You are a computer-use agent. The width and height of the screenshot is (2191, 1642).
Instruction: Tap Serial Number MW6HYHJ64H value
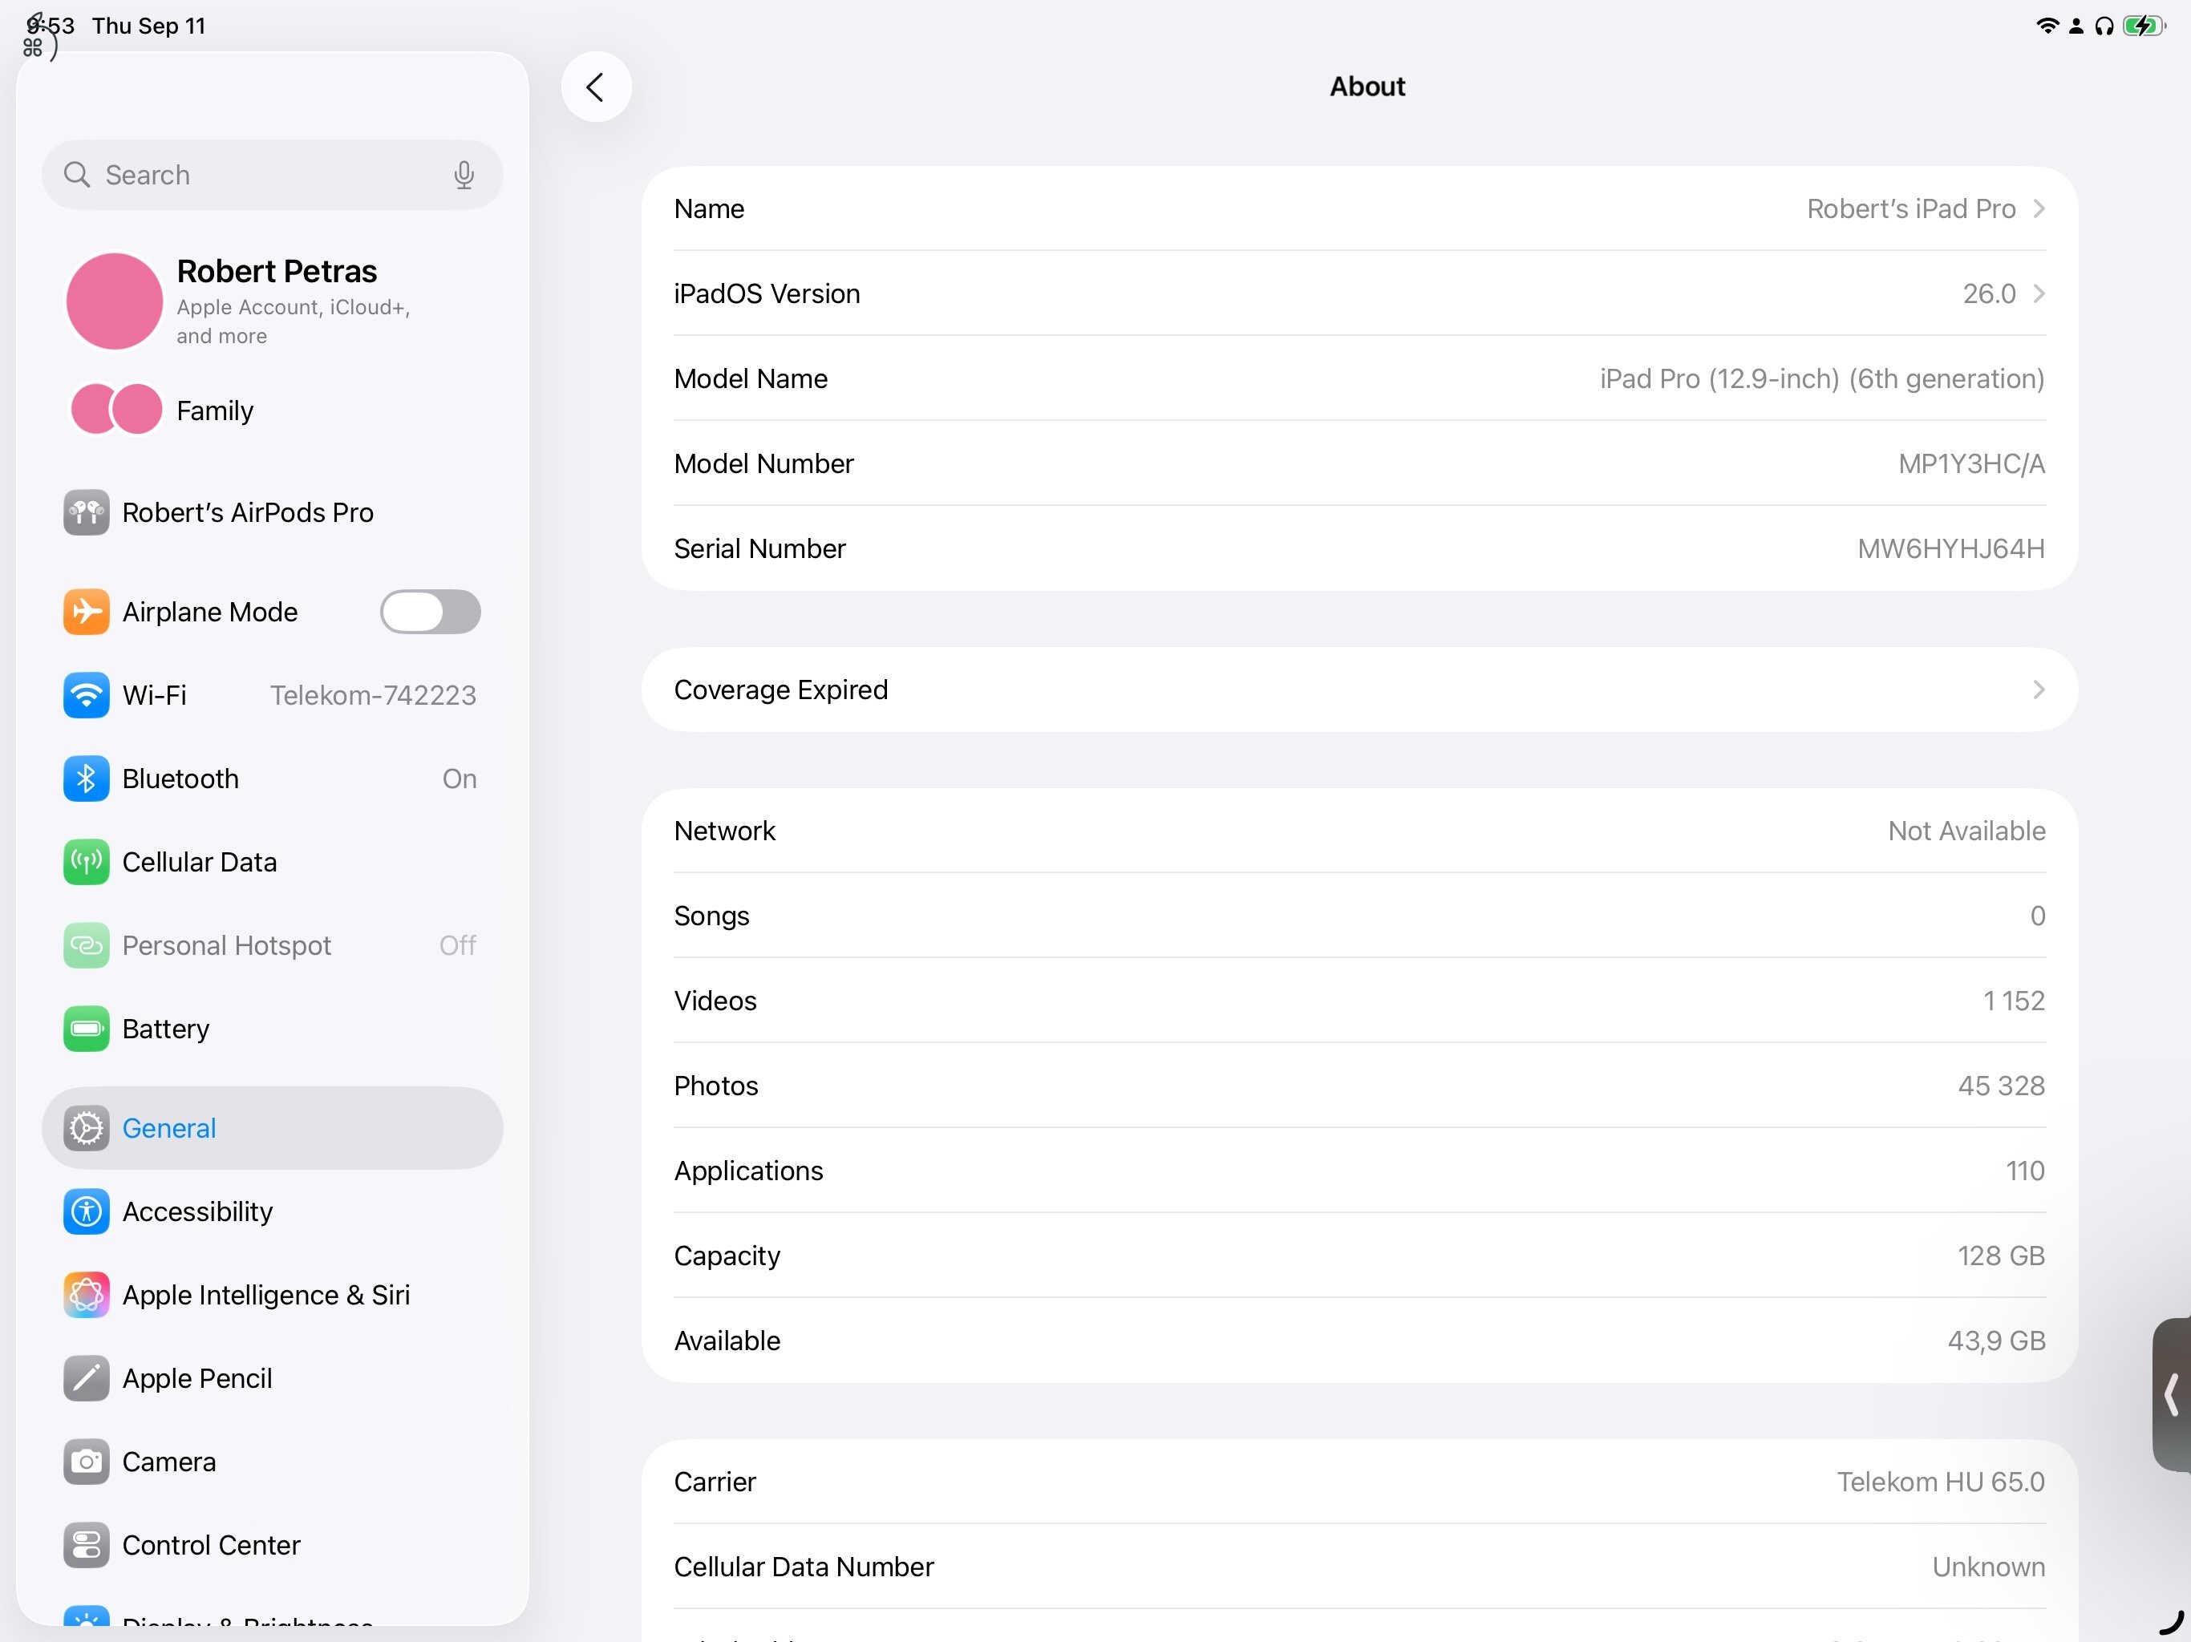[x=1950, y=548]
